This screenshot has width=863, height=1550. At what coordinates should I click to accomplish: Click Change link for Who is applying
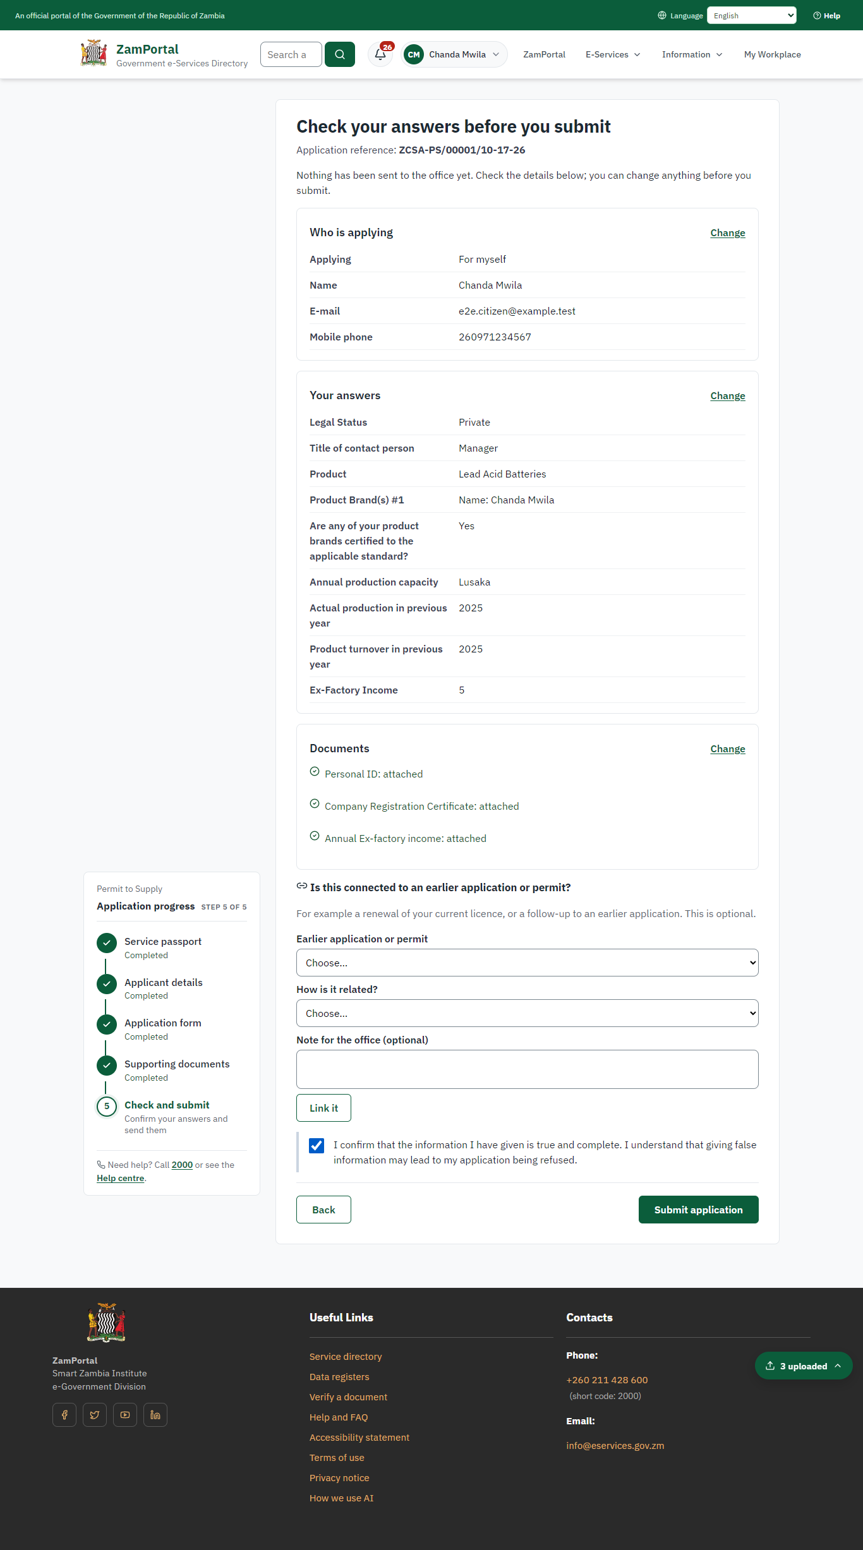[728, 233]
